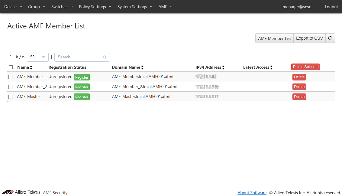Sort by Latest Access column arrows

point(271,67)
